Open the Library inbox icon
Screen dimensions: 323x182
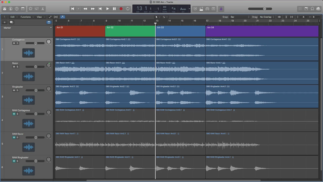tap(5, 9)
